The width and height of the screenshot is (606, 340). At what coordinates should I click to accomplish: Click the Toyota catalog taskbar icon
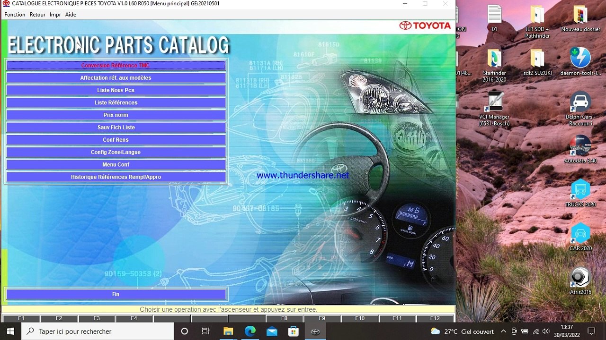315,331
